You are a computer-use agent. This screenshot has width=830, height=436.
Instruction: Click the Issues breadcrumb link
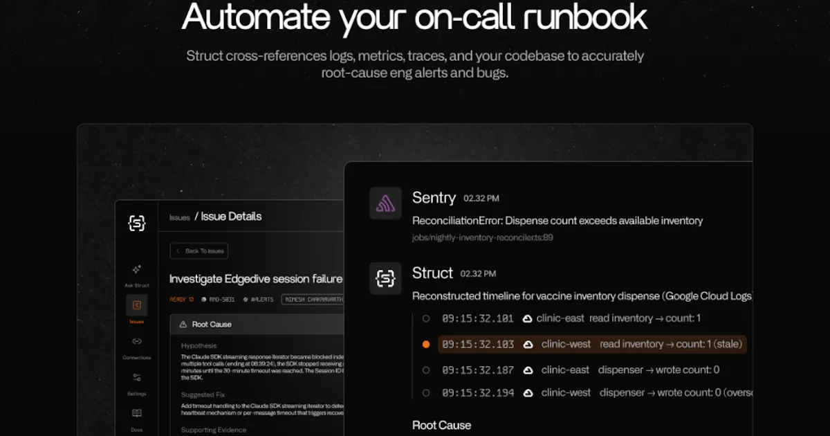click(180, 217)
